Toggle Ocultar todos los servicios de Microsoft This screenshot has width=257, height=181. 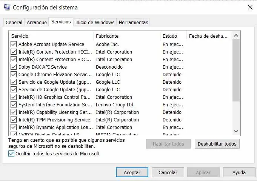point(11,154)
